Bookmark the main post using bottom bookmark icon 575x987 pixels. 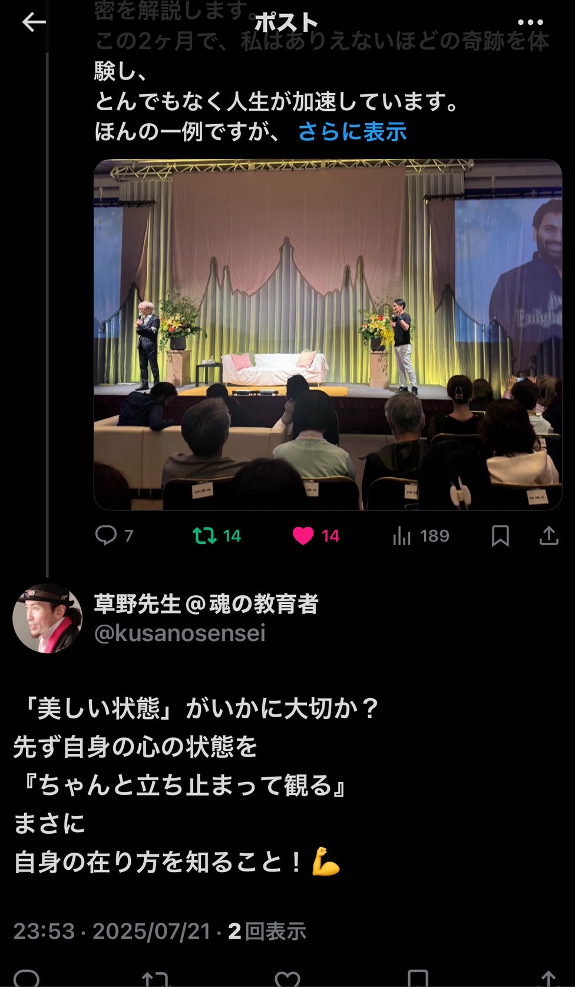pyautogui.click(x=418, y=979)
